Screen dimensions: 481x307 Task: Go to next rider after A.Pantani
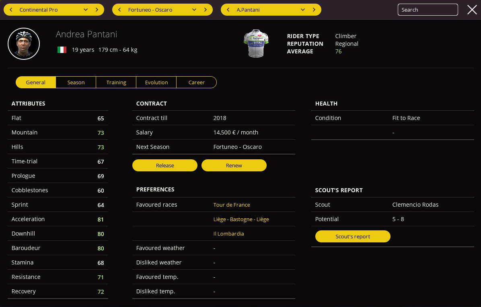(x=314, y=10)
